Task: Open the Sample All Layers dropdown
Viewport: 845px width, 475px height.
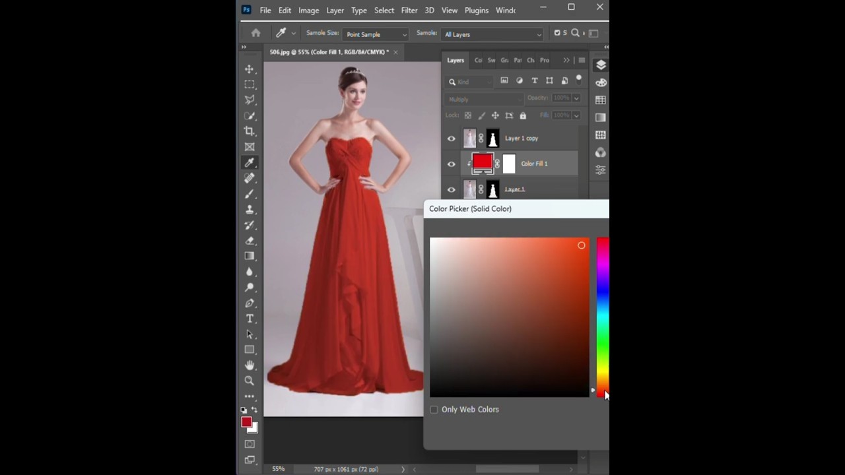Action: point(492,34)
